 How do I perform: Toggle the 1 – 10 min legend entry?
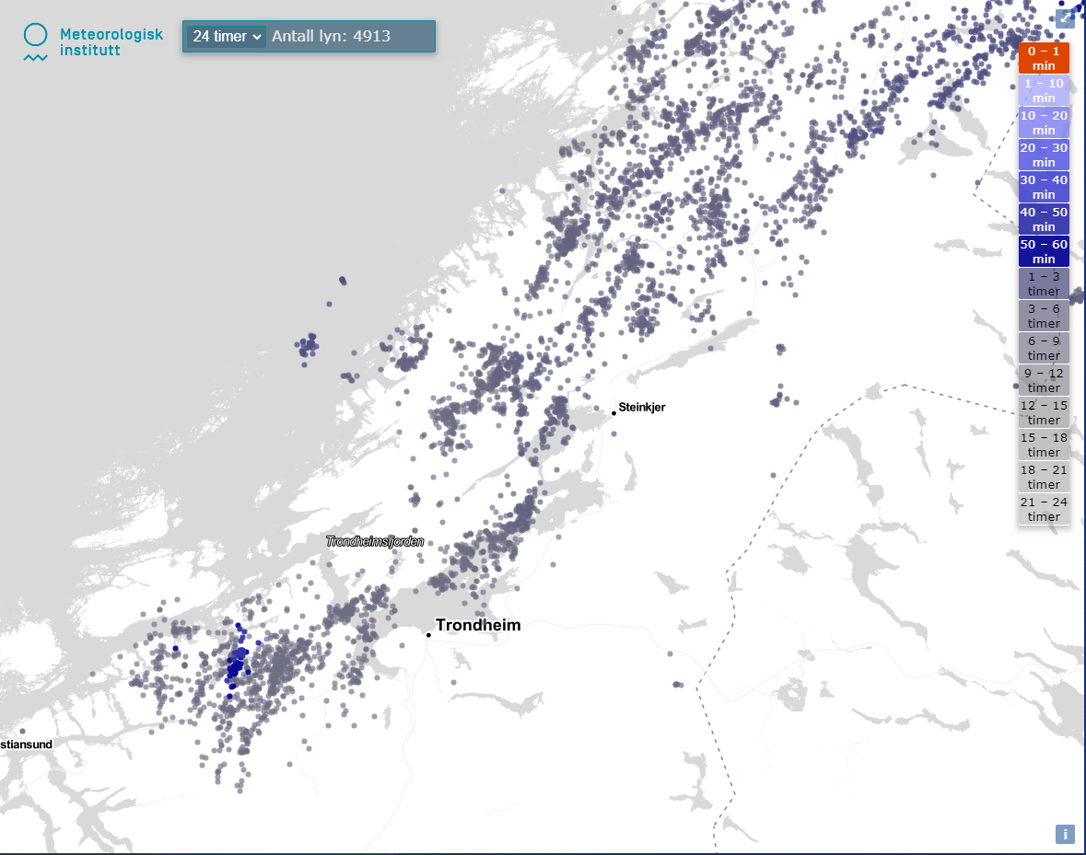[x=1044, y=90]
